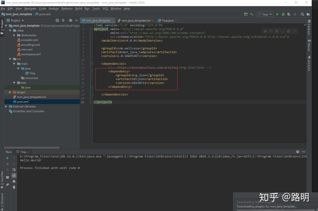Viewport: 318px width, 211px height.
Task: Pin the Run tab
Action: coord(8,184)
